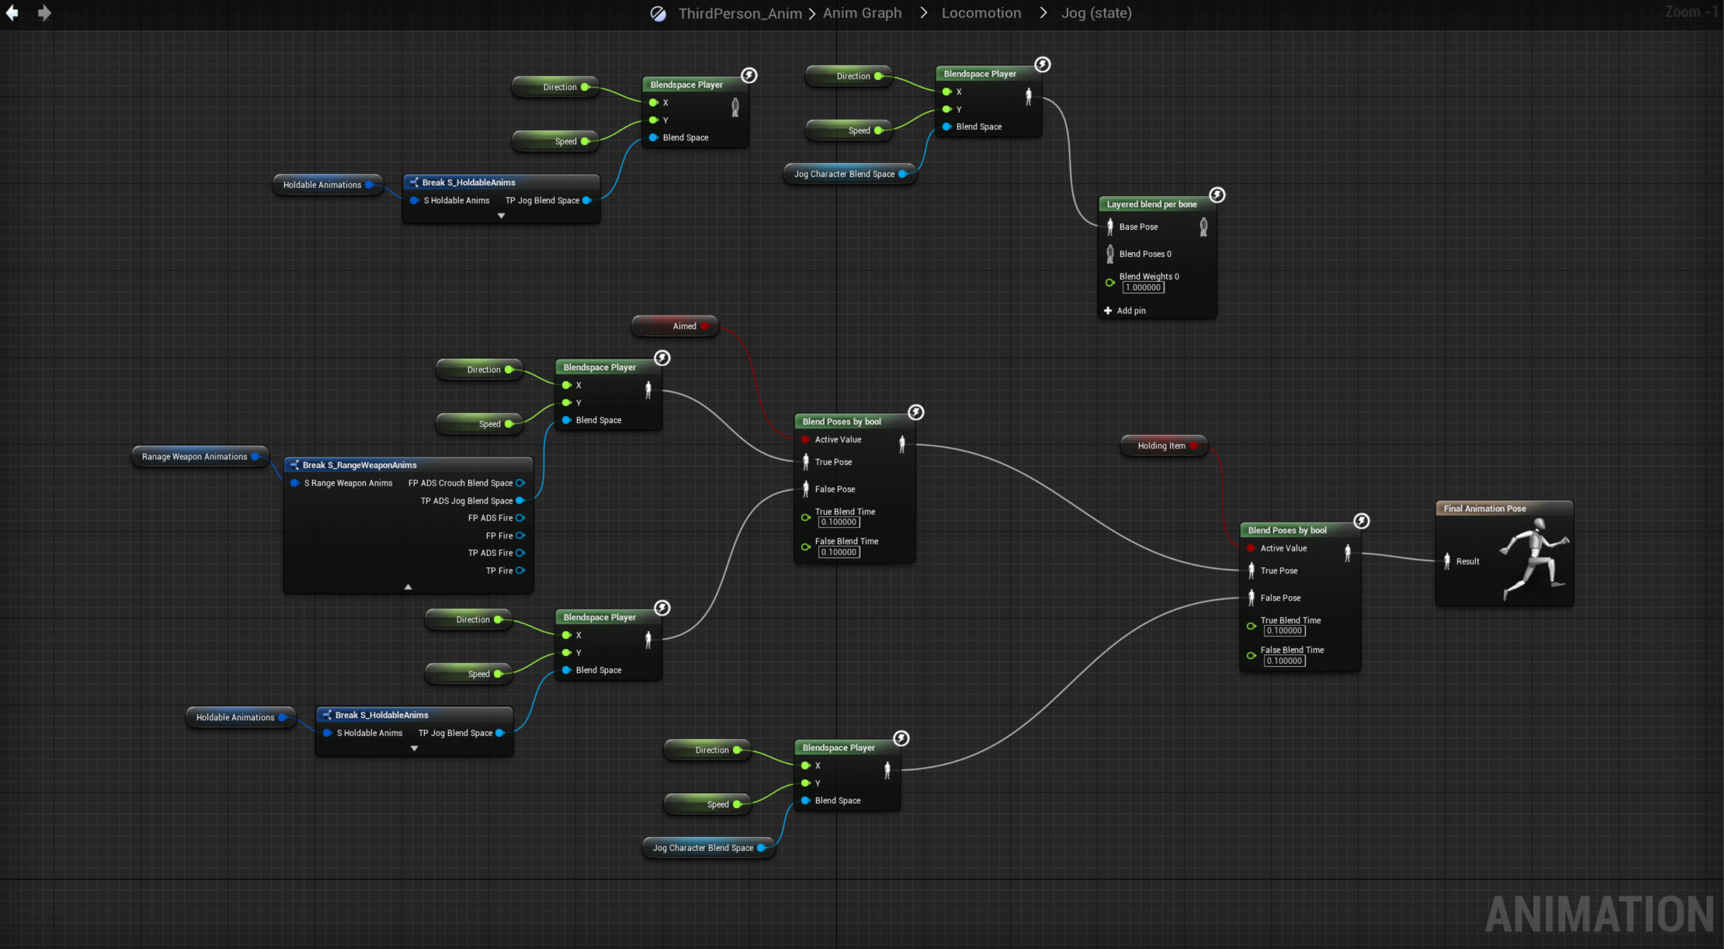Click TP Fire hollow output pin
Image resolution: width=1724 pixels, height=949 pixels.
click(x=520, y=570)
